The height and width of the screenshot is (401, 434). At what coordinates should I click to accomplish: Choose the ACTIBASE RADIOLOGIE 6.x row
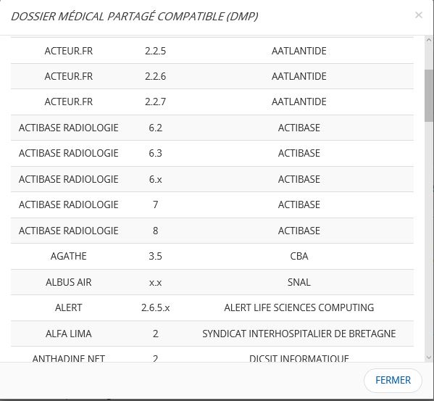(x=212, y=179)
